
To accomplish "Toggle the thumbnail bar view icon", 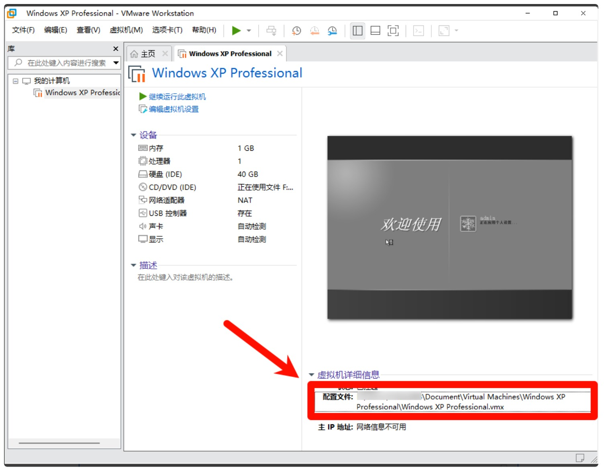I will point(375,31).
